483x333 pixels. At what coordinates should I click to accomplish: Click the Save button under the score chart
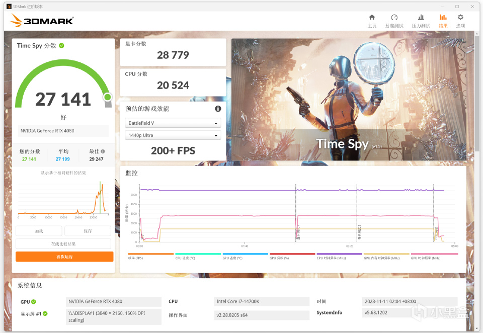pos(88,231)
